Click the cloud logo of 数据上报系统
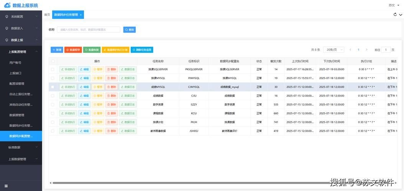This screenshot has width=404, height=191. [7, 5]
